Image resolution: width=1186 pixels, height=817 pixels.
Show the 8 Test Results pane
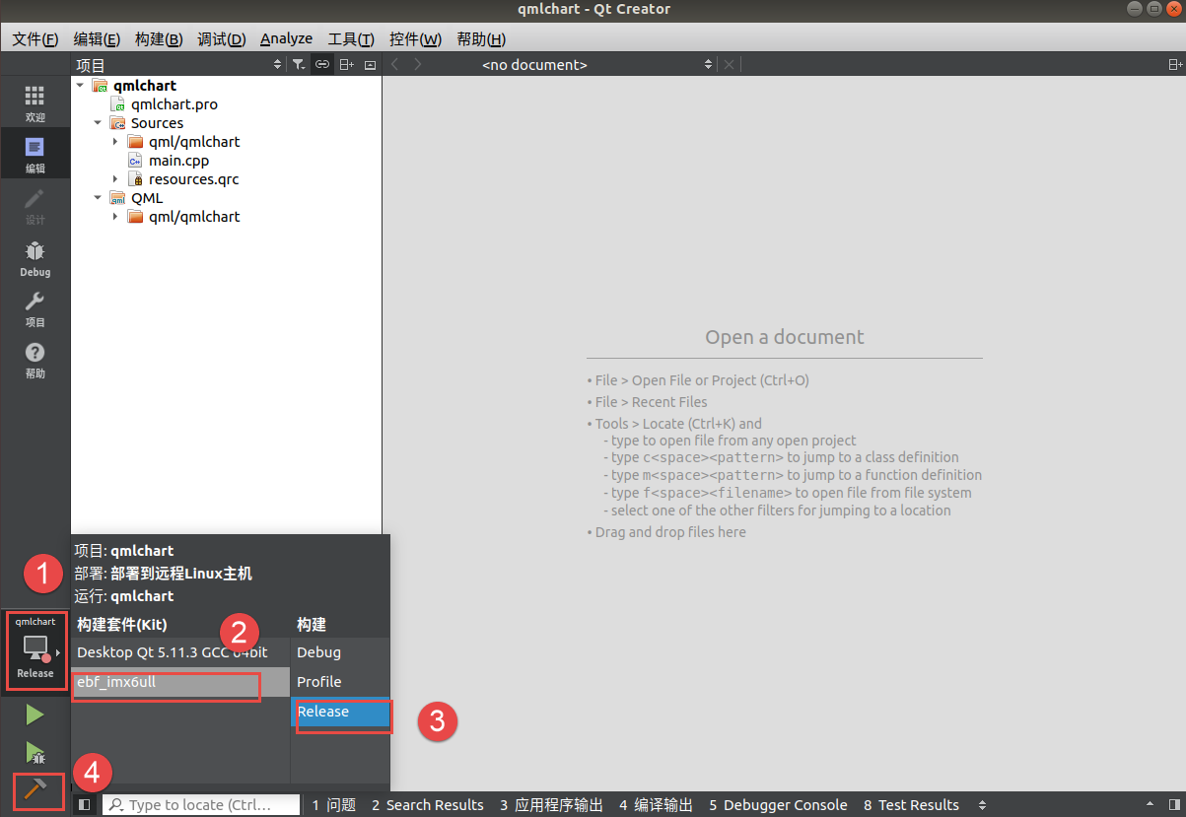(911, 805)
